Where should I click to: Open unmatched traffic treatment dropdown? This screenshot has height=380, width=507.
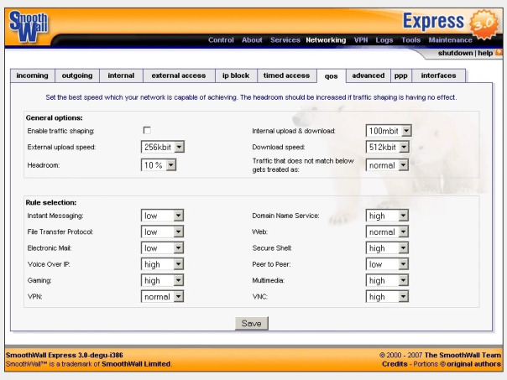(x=387, y=165)
